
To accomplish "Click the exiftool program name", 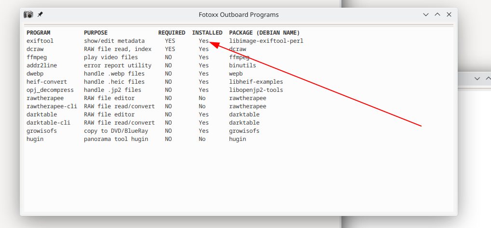I will pyautogui.click(x=40, y=41).
